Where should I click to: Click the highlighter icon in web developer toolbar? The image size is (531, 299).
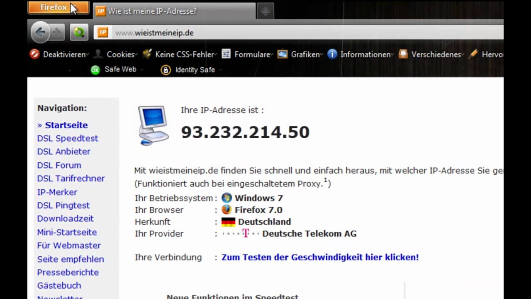pos(474,54)
